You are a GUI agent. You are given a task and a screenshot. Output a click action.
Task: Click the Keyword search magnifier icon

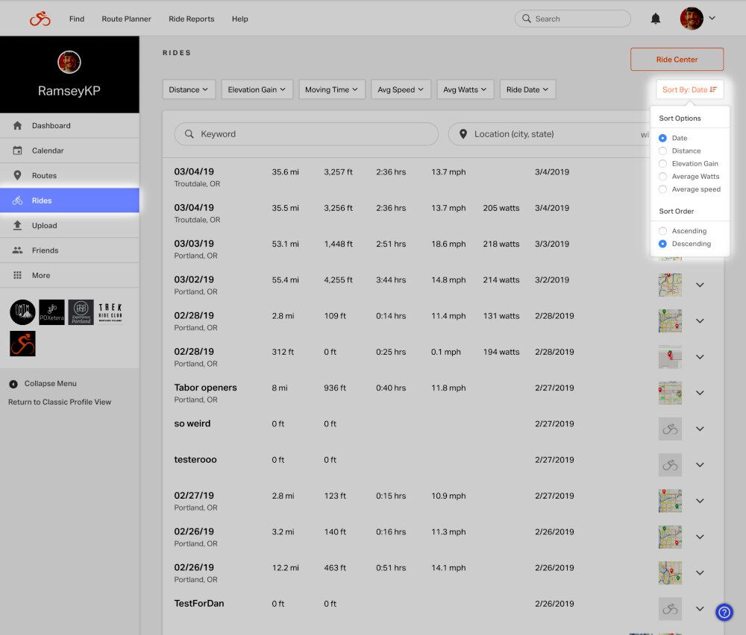189,134
